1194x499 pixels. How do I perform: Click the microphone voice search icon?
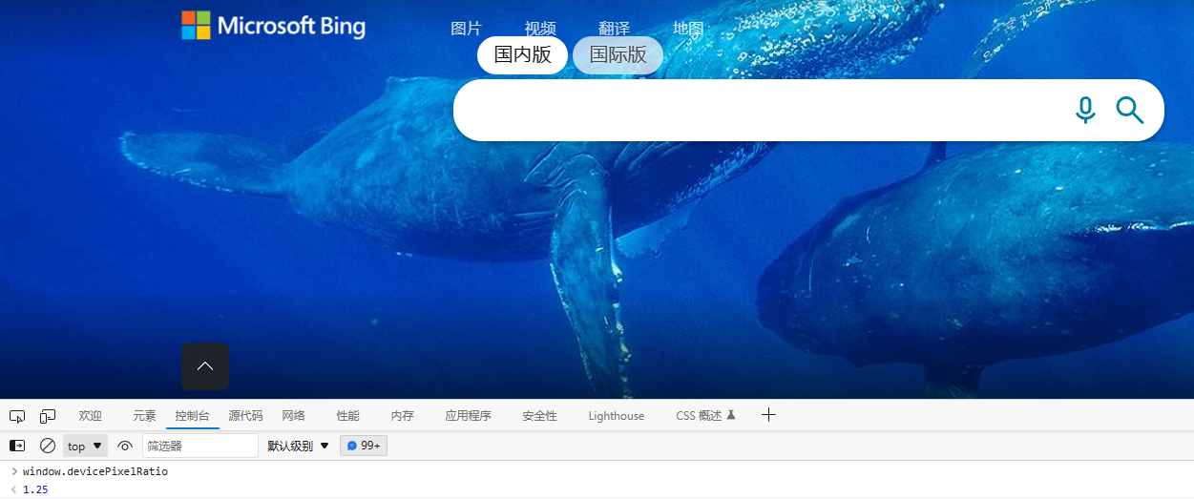[1085, 111]
